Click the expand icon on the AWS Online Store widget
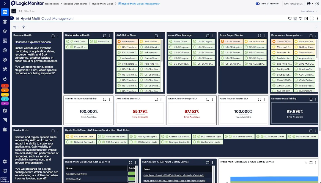The image size is (321, 183). (x=156, y=36)
